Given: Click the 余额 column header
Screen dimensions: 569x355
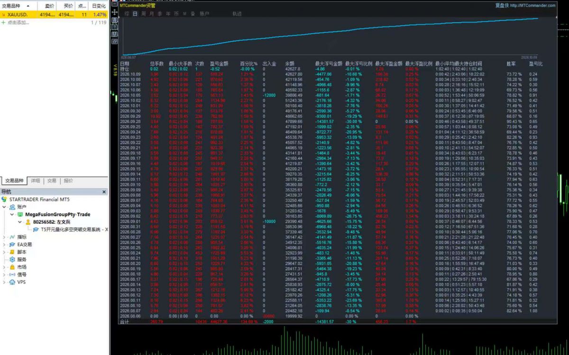Looking at the screenshot, I should pyautogui.click(x=290, y=64).
